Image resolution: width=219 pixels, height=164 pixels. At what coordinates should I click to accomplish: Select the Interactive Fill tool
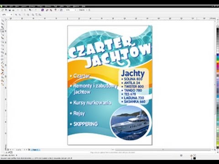tap(3, 84)
